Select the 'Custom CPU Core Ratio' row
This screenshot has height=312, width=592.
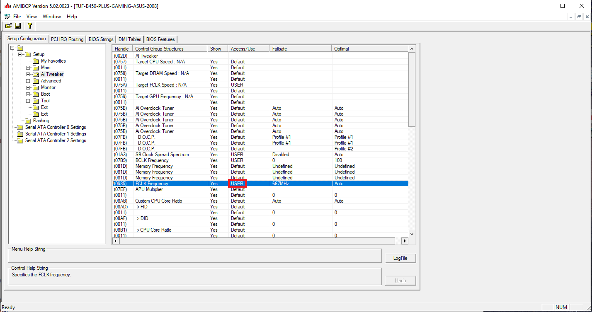pos(261,201)
